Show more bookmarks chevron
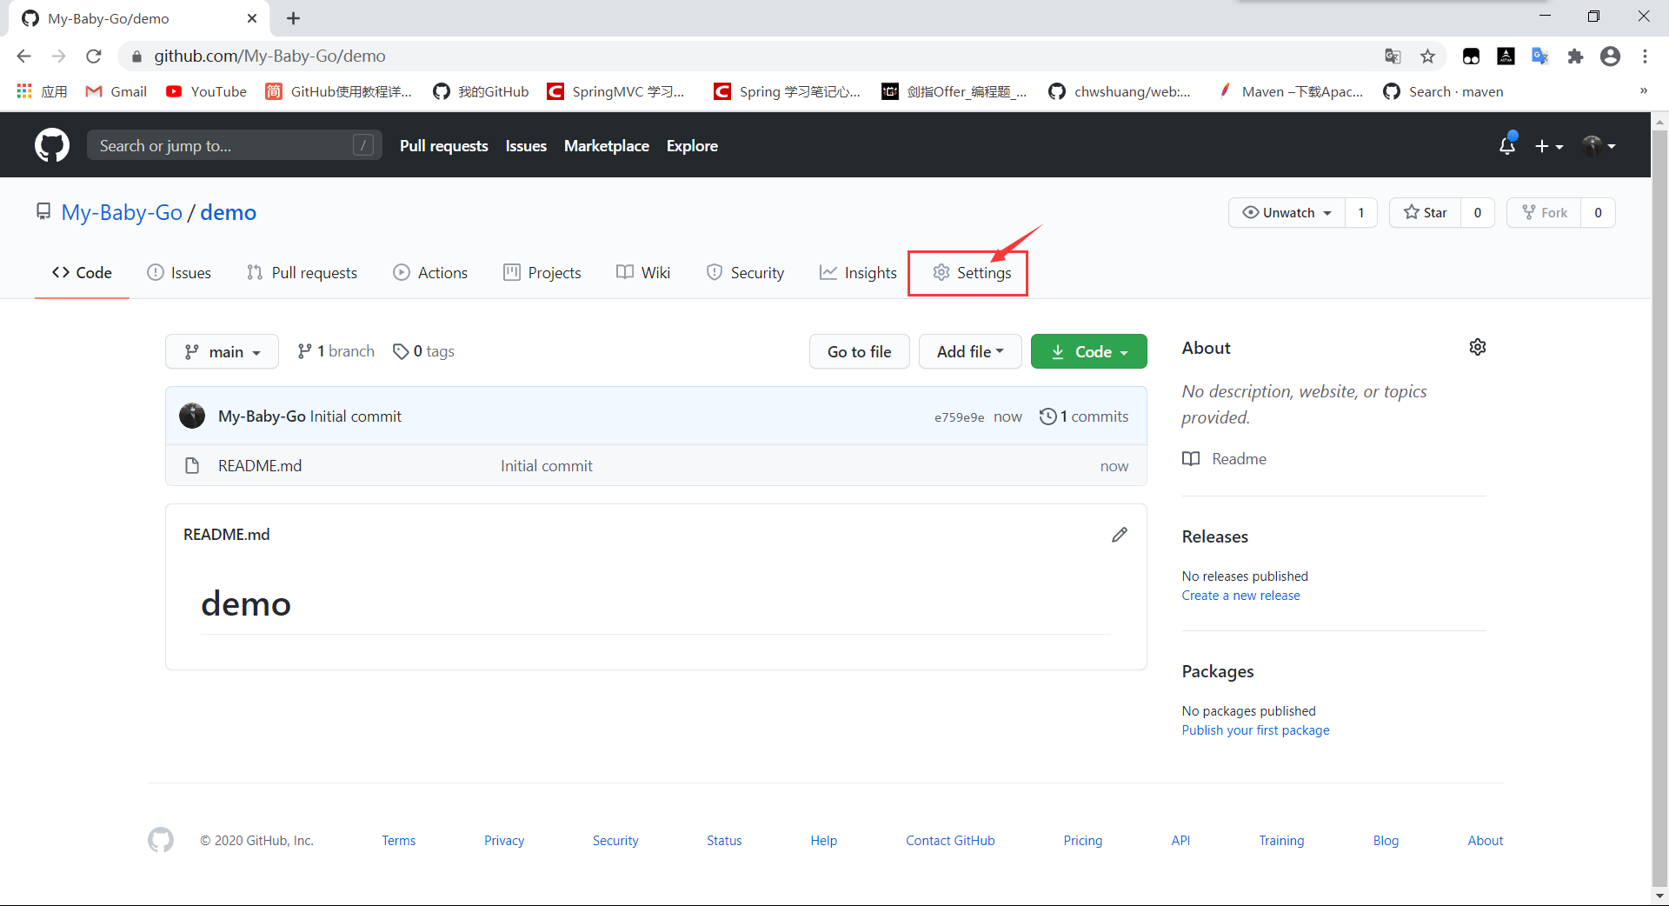Viewport: 1669px width, 906px height. click(x=1644, y=91)
